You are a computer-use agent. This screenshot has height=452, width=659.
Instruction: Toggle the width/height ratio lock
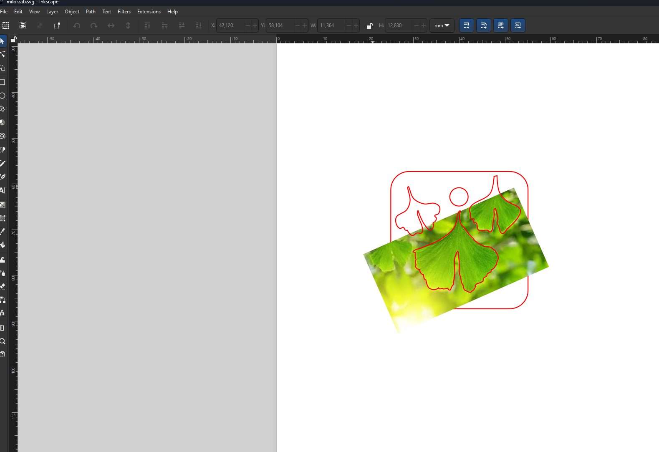click(369, 26)
